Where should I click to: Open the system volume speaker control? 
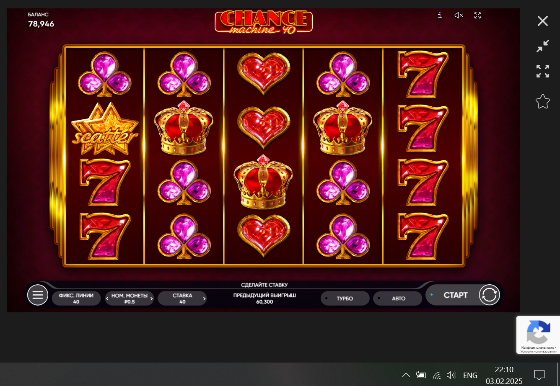451,375
